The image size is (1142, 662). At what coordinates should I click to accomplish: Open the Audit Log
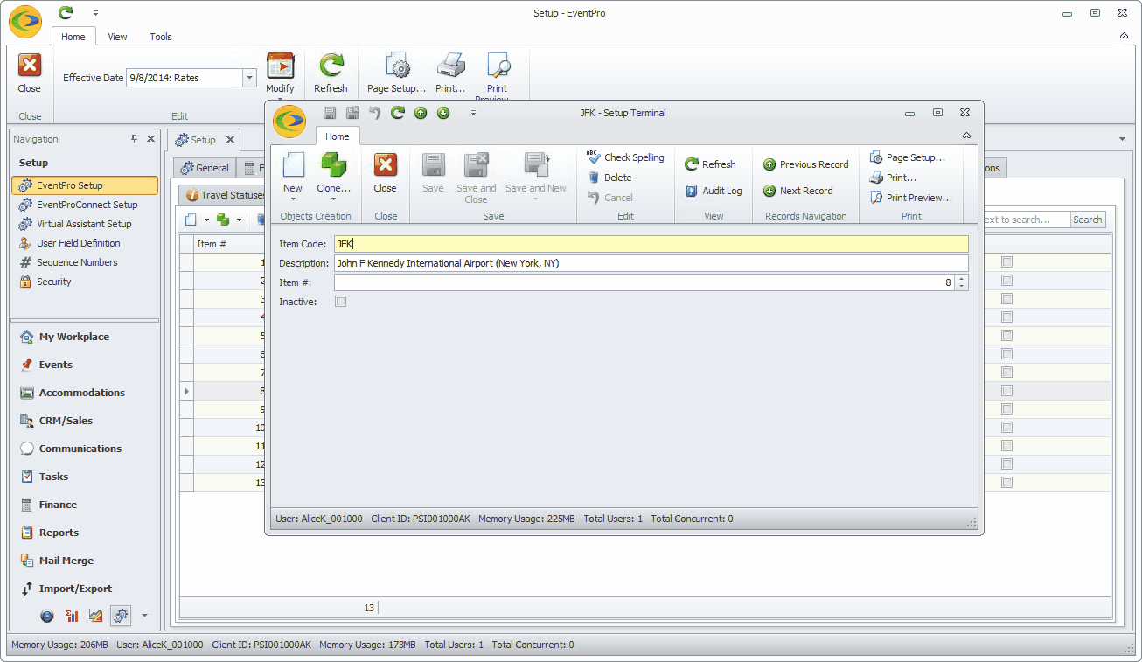coord(714,191)
